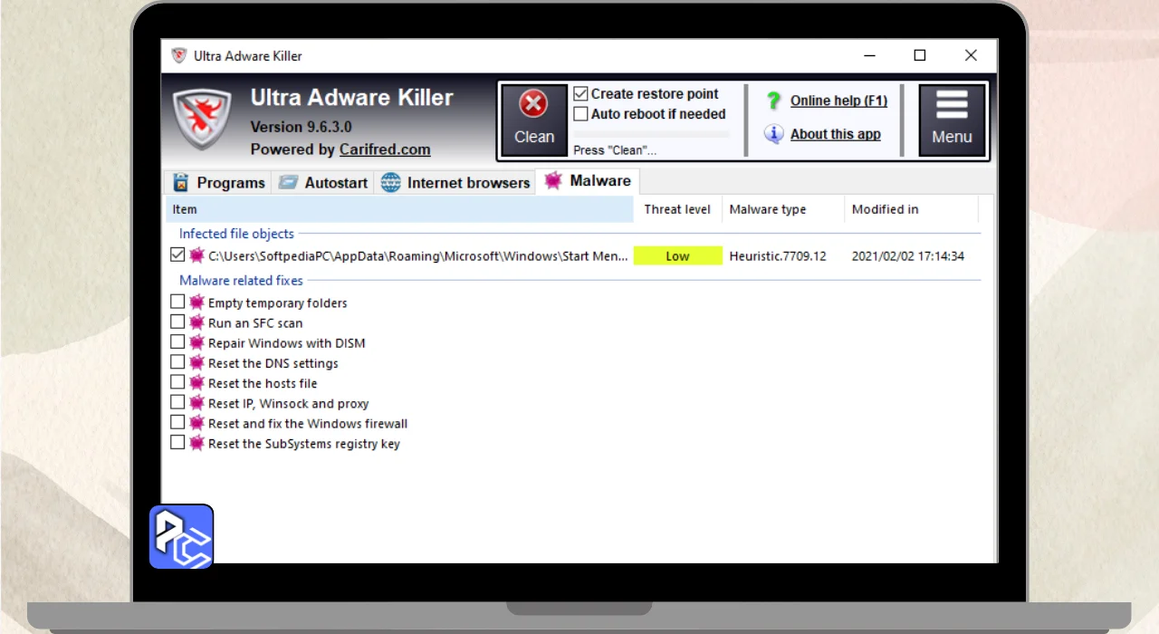This screenshot has width=1159, height=634.
Task: Check Reset the DNS settings
Action: [177, 361]
